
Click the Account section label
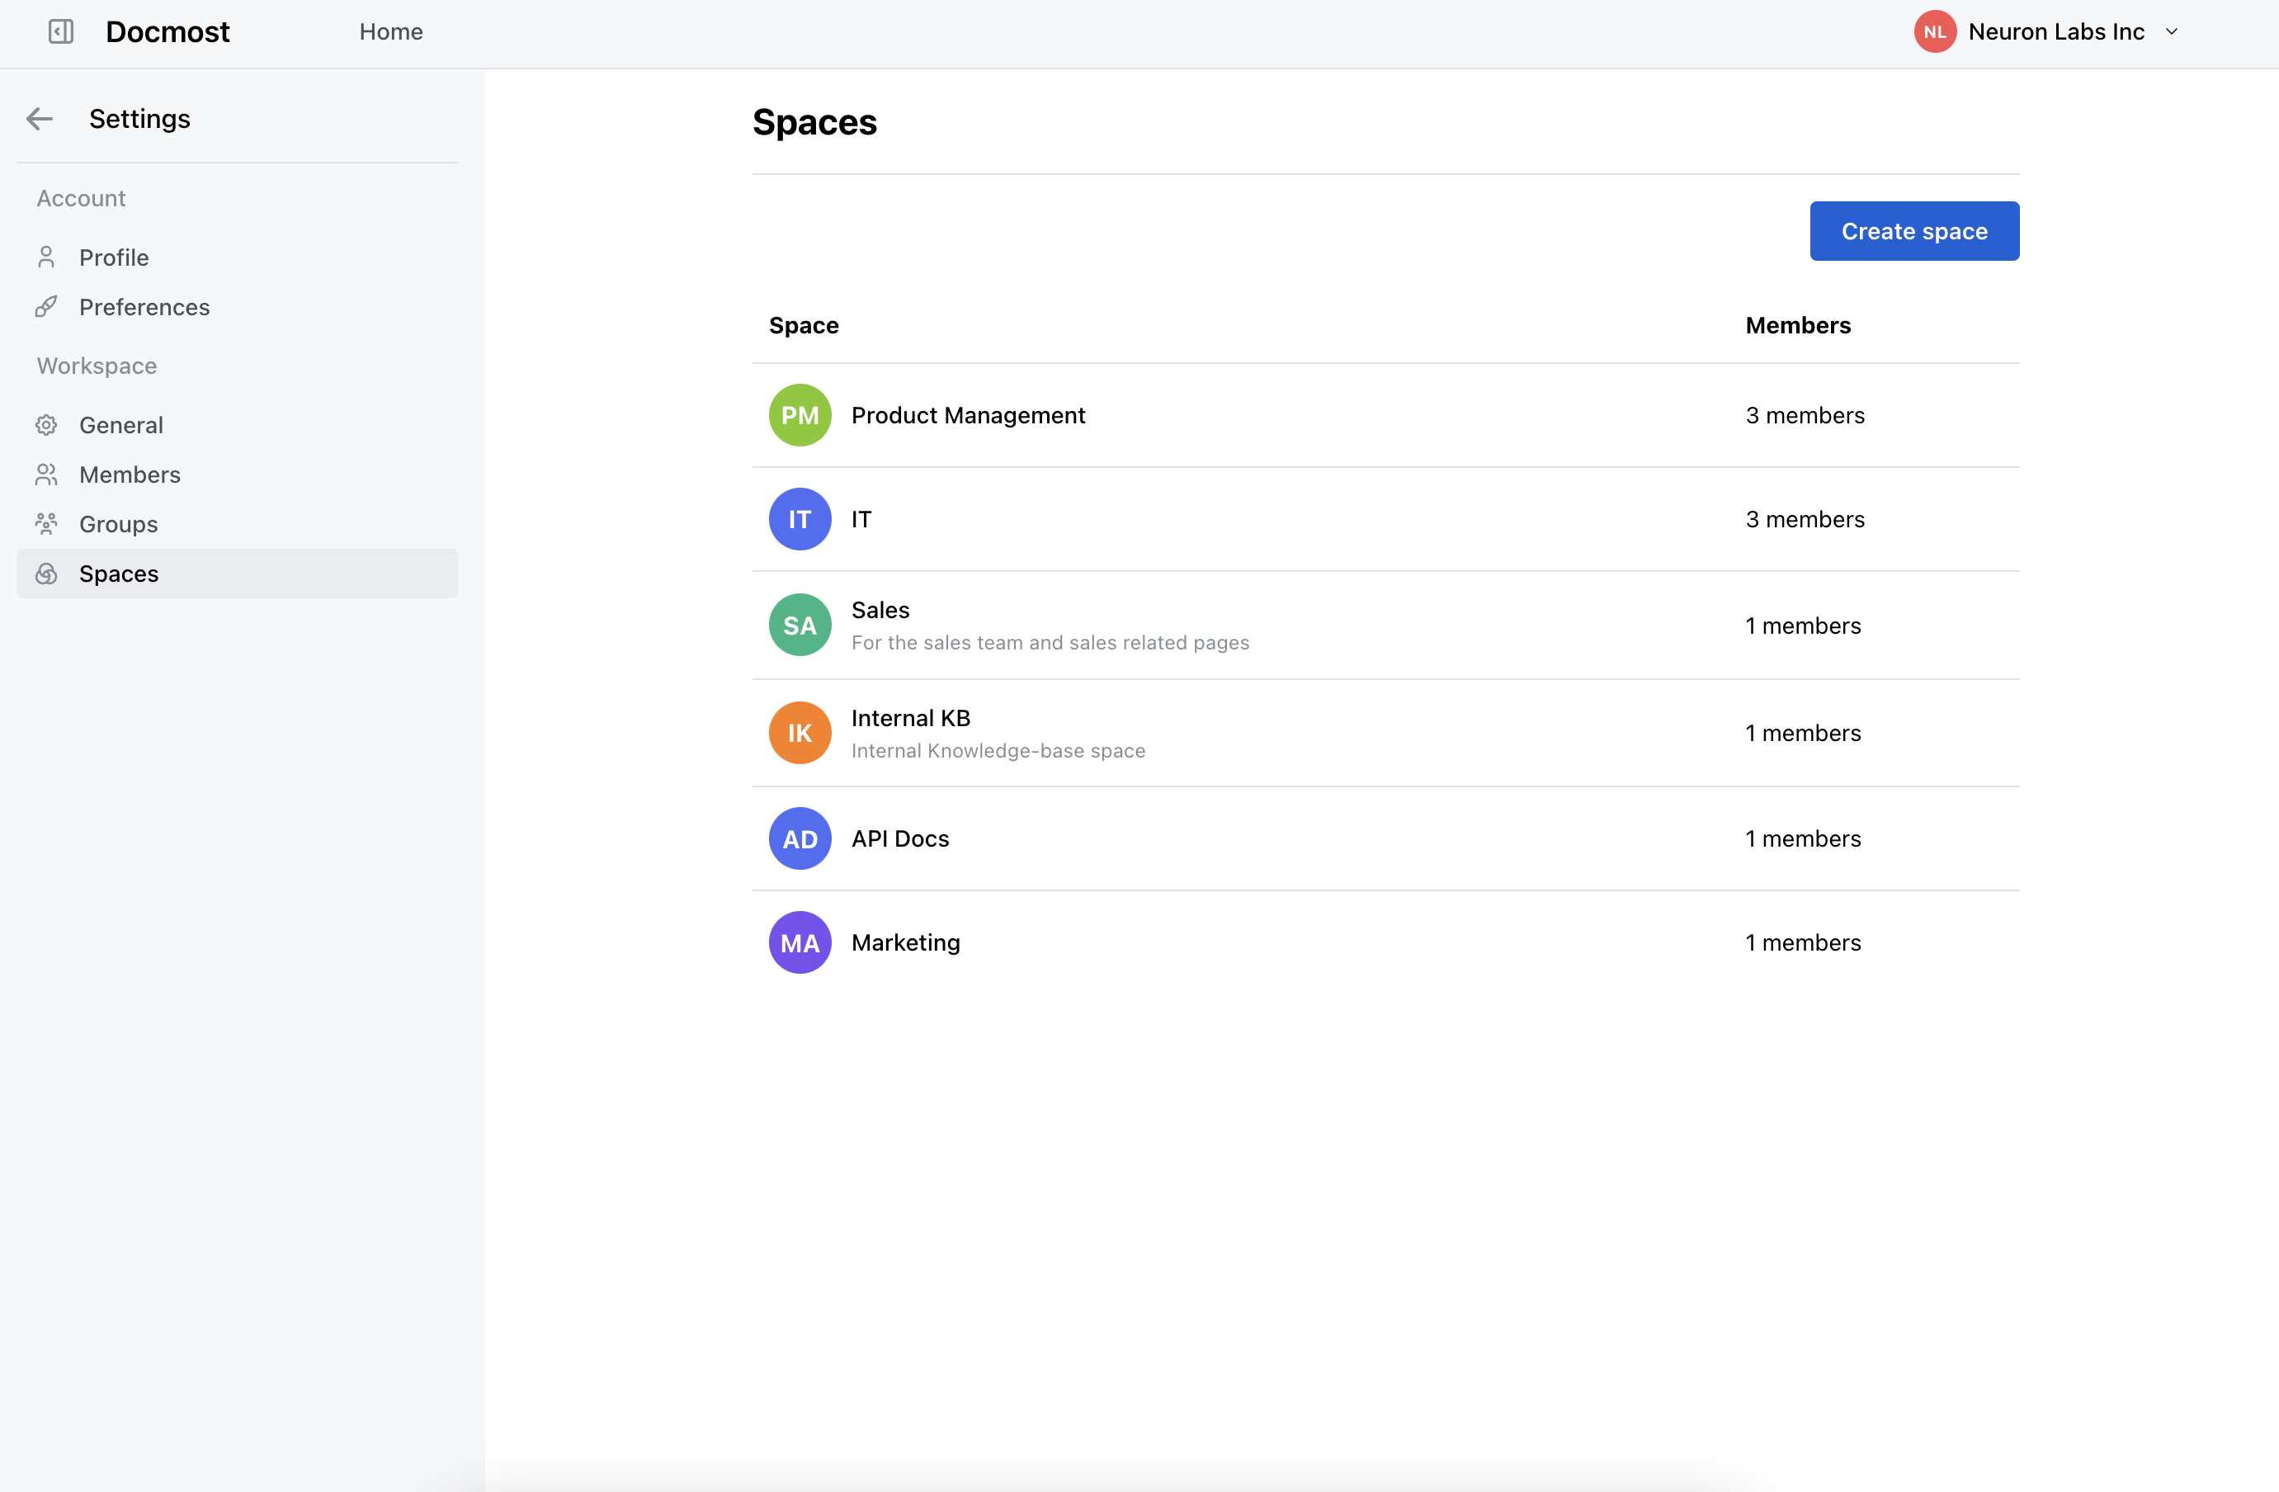pos(82,198)
